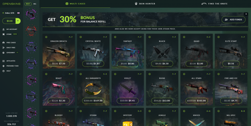
Task: Click the Free Cases icon
Action: click(3, 43)
